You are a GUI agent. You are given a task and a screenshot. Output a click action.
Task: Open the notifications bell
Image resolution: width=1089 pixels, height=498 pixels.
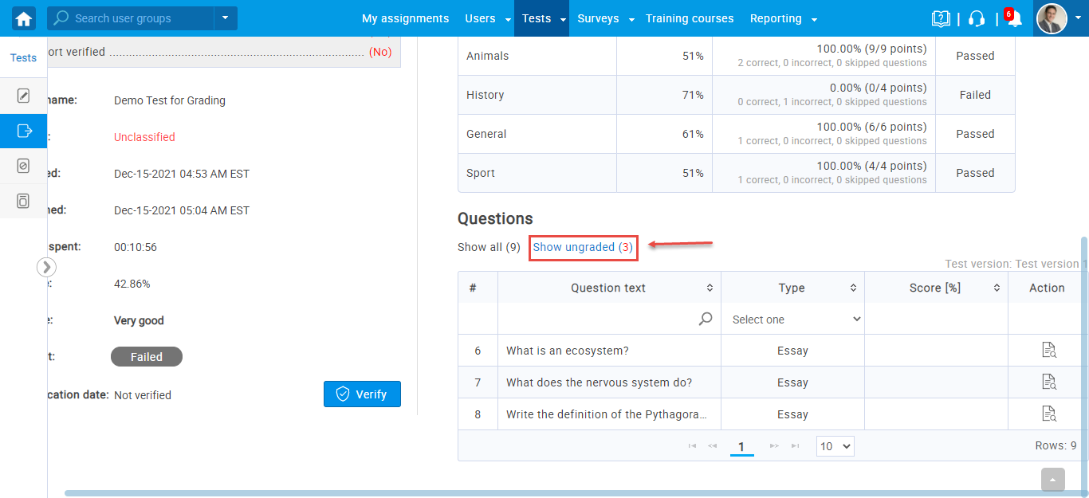pos(1014,19)
